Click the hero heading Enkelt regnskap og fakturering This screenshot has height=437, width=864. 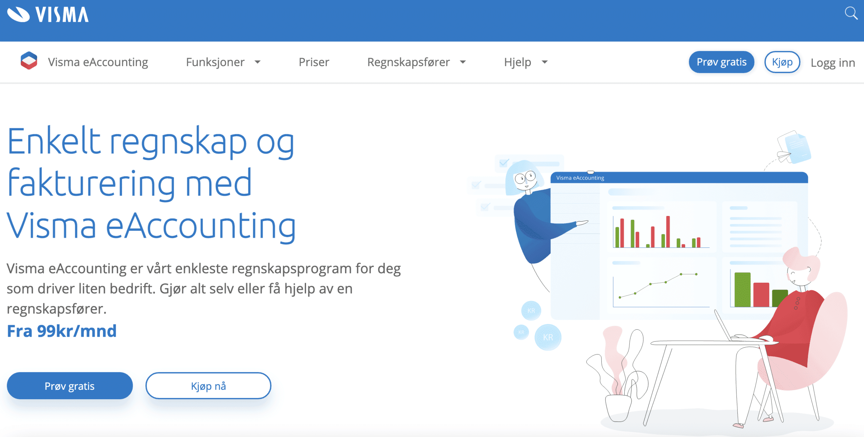coord(151,184)
